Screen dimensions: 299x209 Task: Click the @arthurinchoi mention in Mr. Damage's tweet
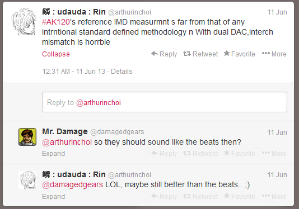coord(67,142)
